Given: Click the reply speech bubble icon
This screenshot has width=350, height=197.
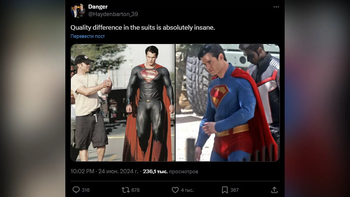Looking at the screenshot, I should pyautogui.click(x=76, y=190).
